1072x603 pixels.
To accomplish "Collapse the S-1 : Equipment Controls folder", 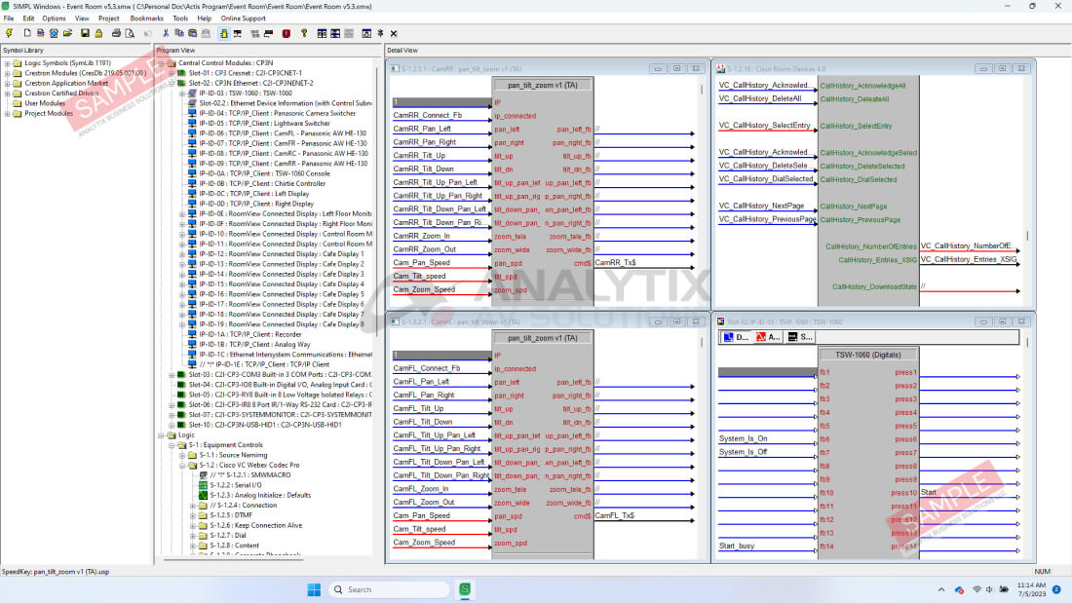I will pyautogui.click(x=172, y=445).
